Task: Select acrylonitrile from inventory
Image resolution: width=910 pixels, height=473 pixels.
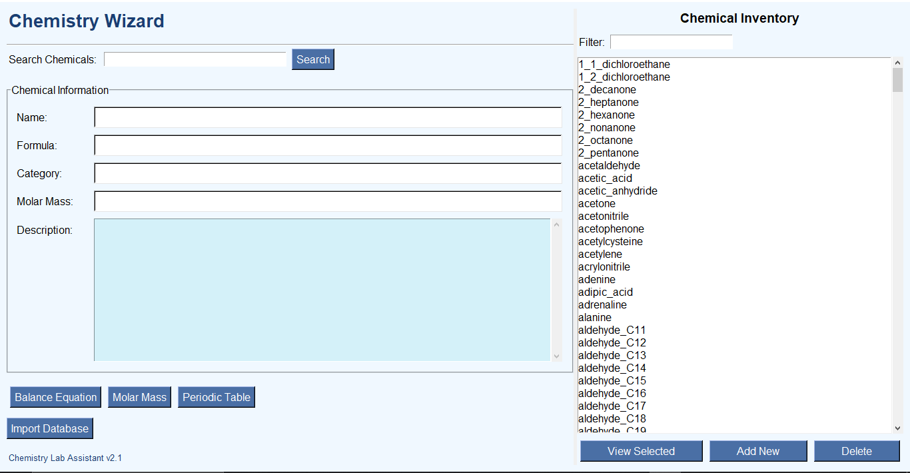Action: 735,267
